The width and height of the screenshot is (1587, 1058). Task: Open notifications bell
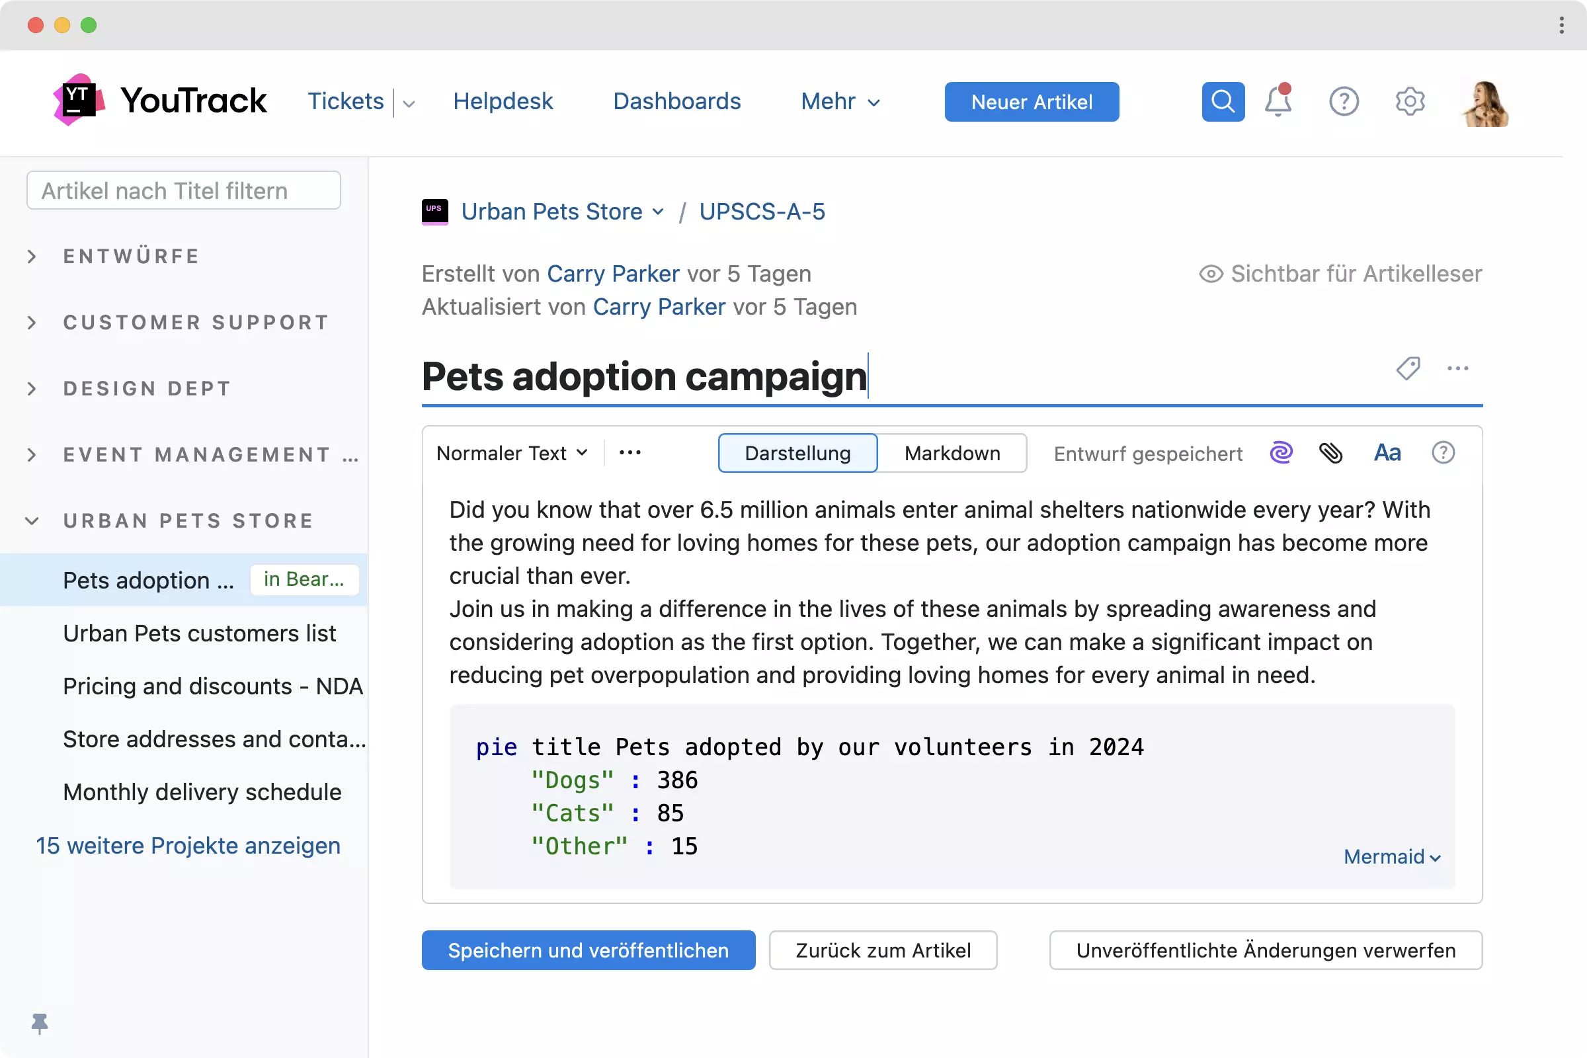(x=1278, y=102)
